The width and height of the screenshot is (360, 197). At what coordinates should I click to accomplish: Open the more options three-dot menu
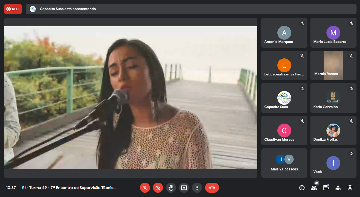197,188
